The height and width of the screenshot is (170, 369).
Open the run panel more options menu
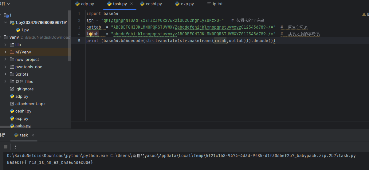(16, 147)
